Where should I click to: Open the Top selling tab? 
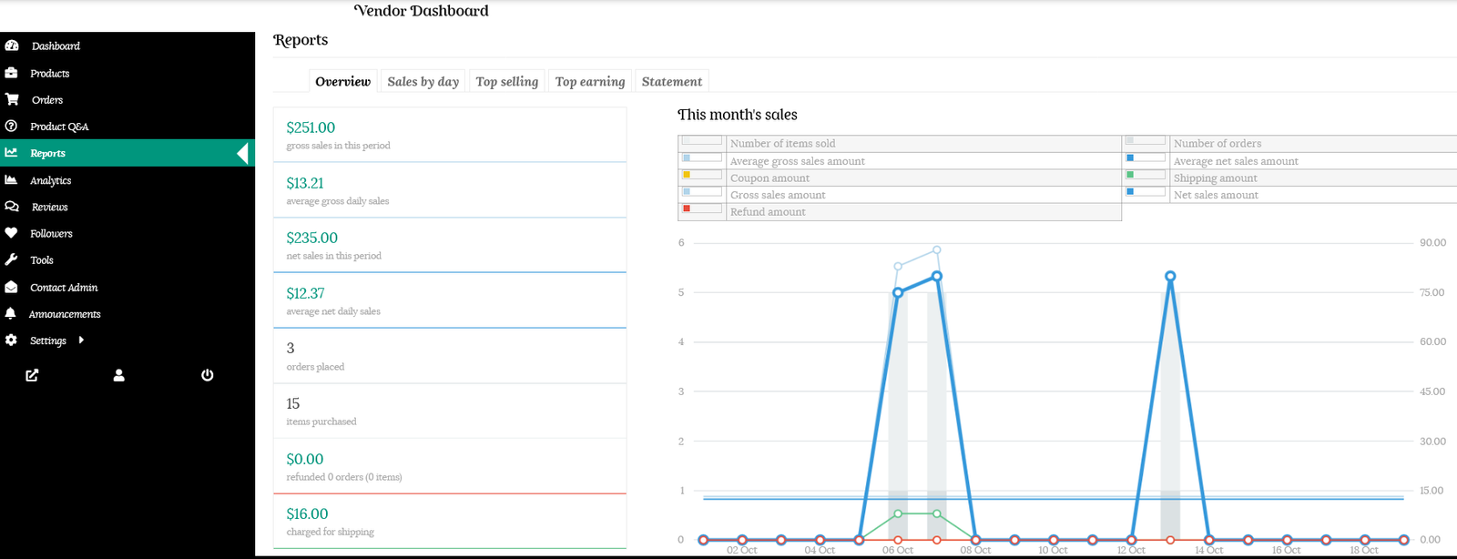(506, 82)
